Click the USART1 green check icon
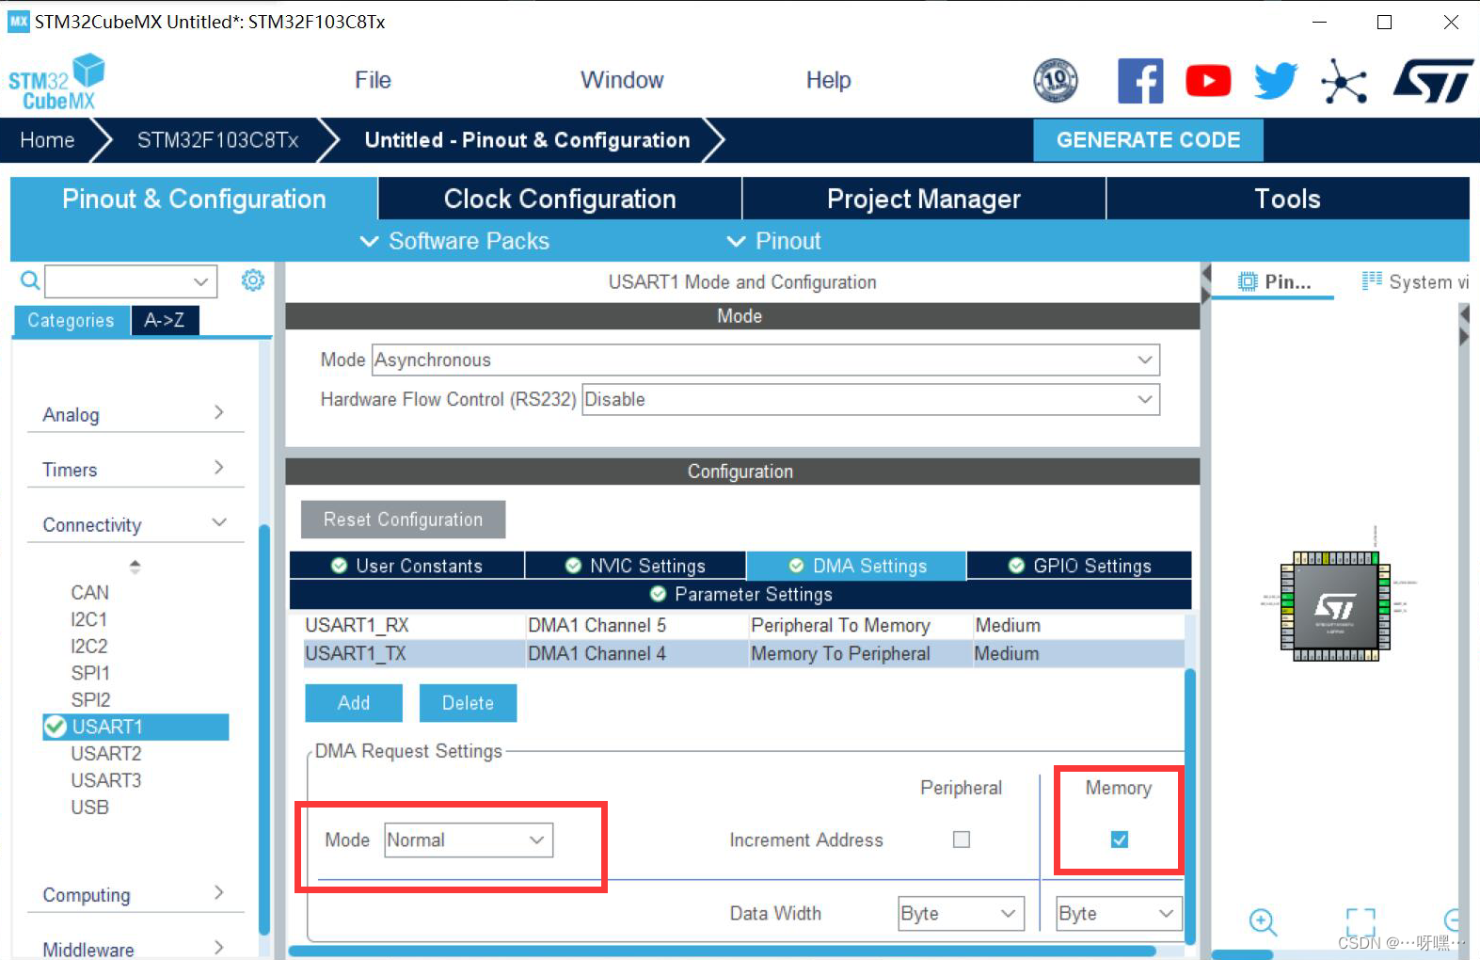Viewport: 1480px width, 960px height. pos(55,727)
